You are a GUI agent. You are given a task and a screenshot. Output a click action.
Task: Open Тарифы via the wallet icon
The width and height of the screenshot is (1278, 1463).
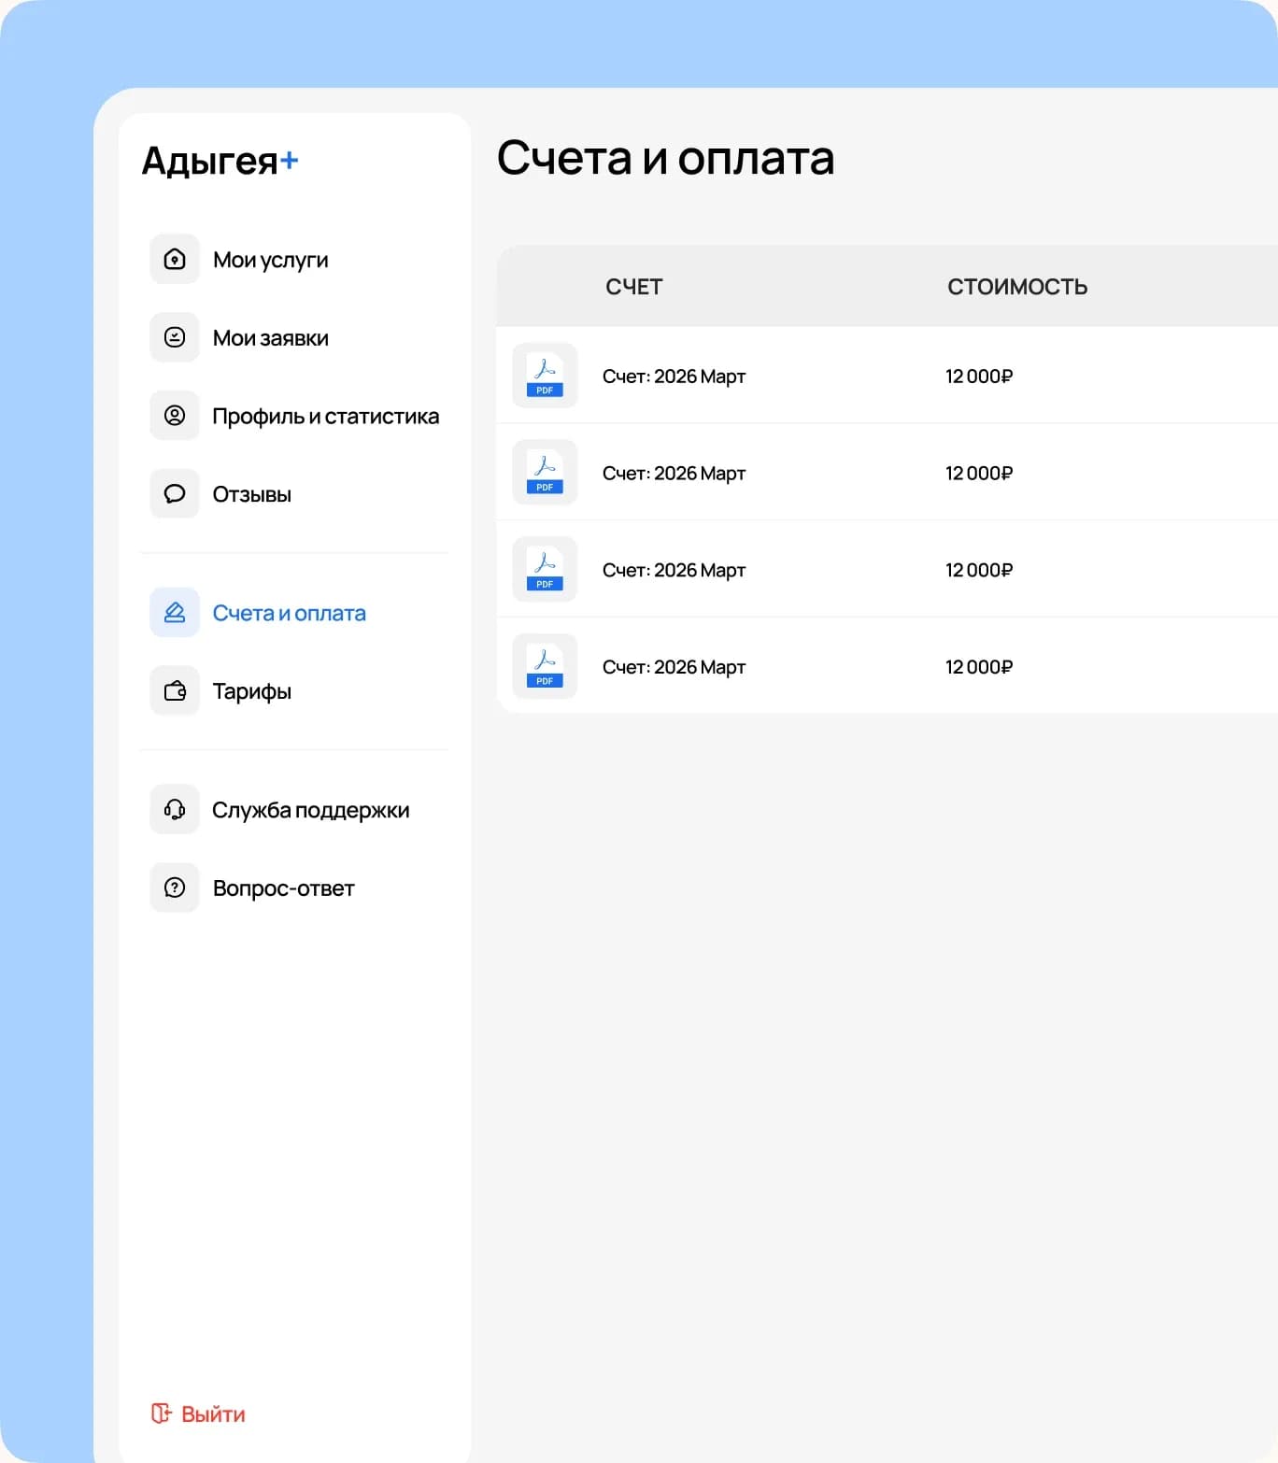(175, 690)
